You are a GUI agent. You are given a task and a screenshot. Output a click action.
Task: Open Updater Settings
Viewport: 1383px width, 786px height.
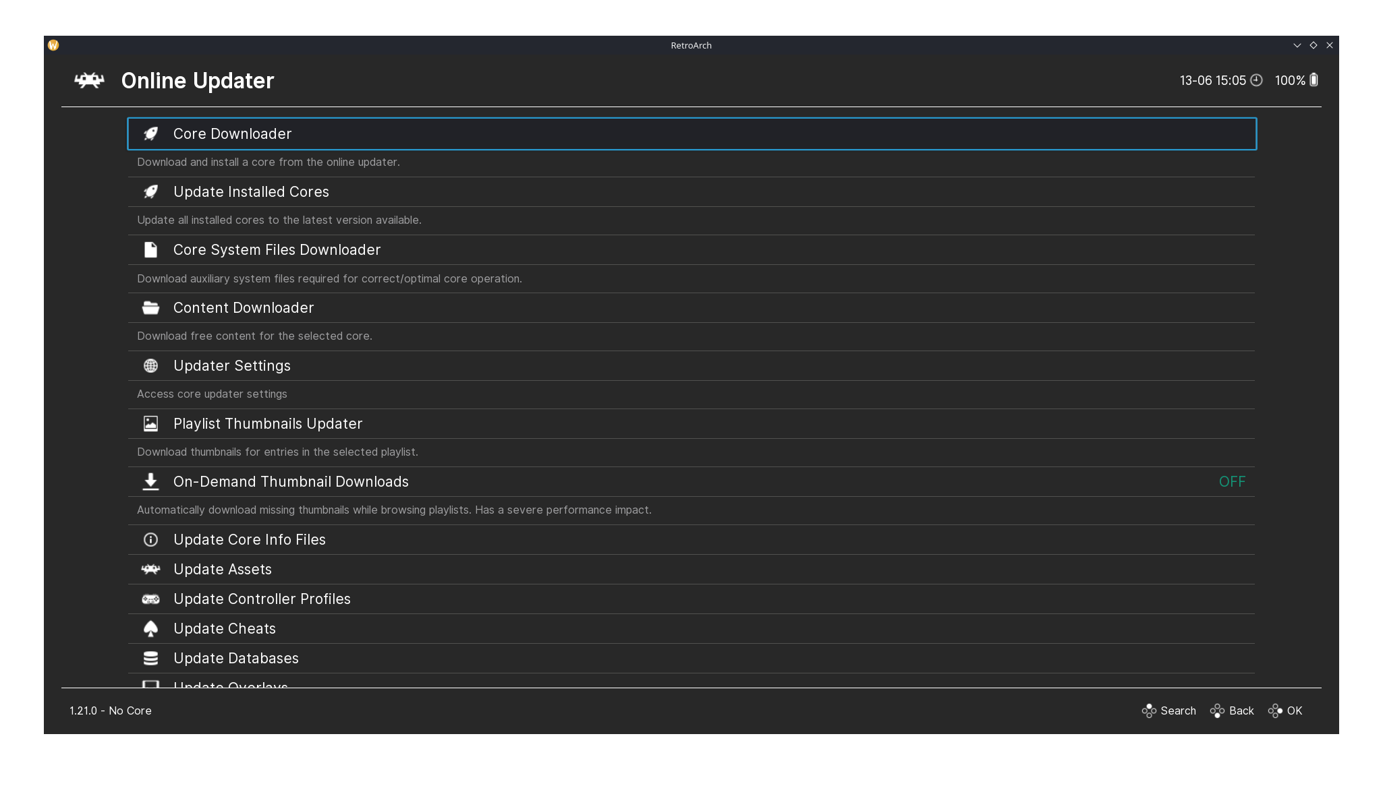(x=231, y=365)
